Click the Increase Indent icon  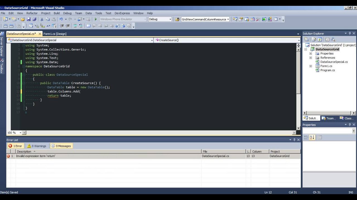coord(67,26)
